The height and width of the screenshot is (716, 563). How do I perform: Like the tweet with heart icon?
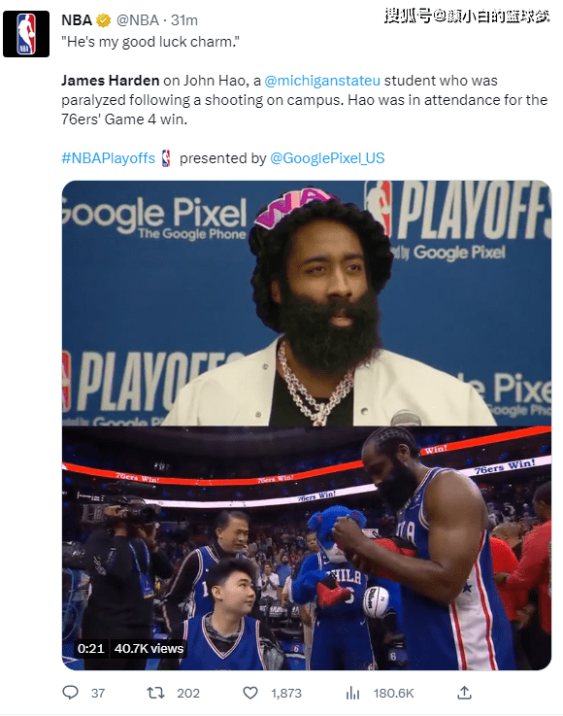[x=250, y=693]
